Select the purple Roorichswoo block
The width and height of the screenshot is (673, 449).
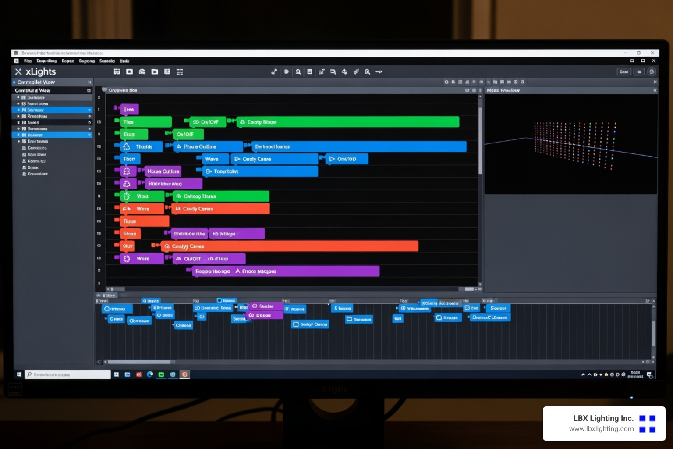pyautogui.click(x=174, y=184)
